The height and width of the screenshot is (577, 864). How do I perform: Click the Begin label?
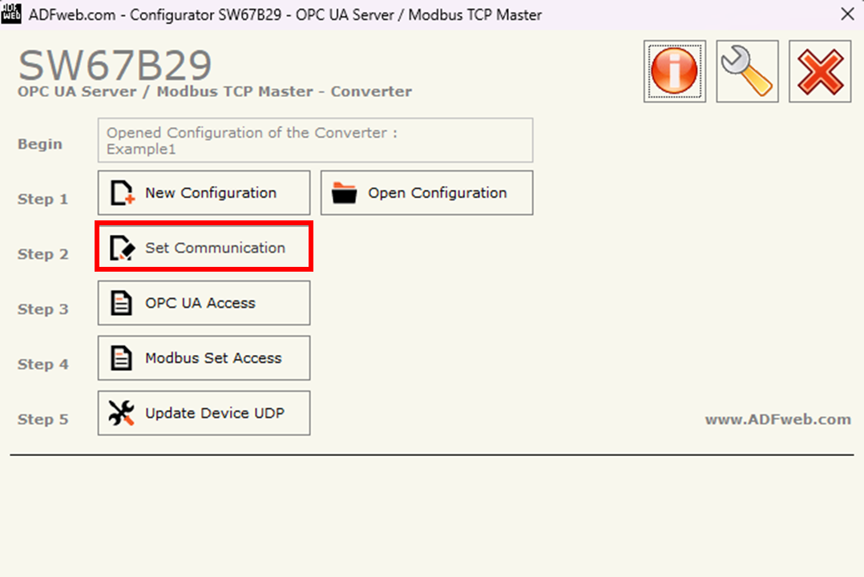(x=40, y=144)
